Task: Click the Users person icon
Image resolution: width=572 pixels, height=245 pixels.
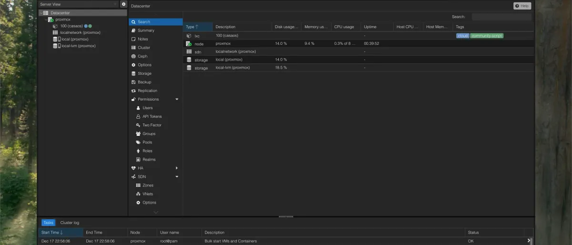Action: (138, 108)
